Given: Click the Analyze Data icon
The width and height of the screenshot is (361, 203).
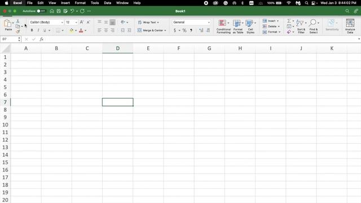Looking at the screenshot, I should 350,26.
